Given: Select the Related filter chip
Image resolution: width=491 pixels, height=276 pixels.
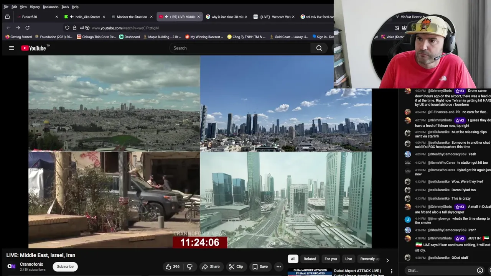Looking at the screenshot, I should pyautogui.click(x=310, y=259).
